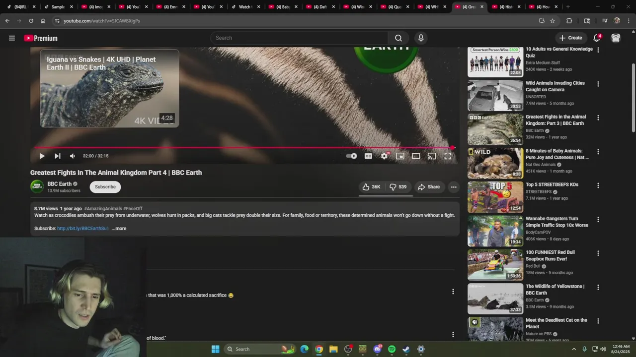Switch to the (4) Hist tab
This screenshot has height=357, width=636.
click(506, 7)
